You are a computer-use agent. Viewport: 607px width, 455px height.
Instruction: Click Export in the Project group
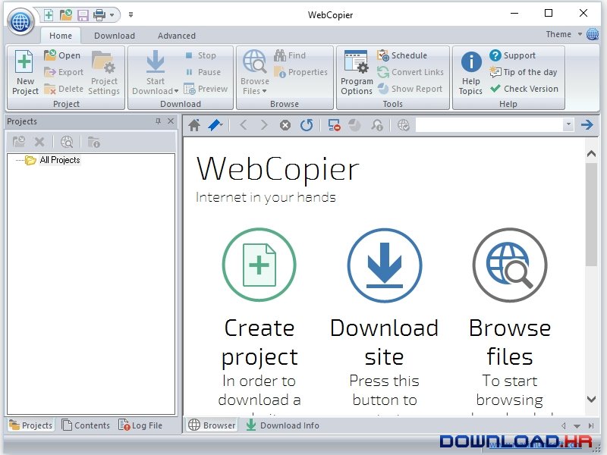tap(64, 72)
